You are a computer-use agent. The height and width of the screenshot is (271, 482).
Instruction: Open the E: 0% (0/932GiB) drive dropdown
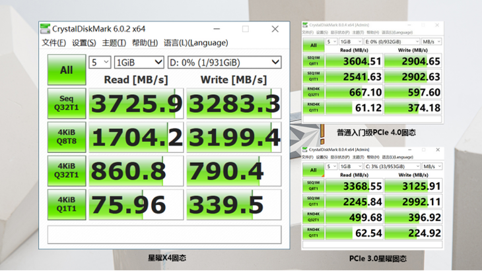coord(392,42)
